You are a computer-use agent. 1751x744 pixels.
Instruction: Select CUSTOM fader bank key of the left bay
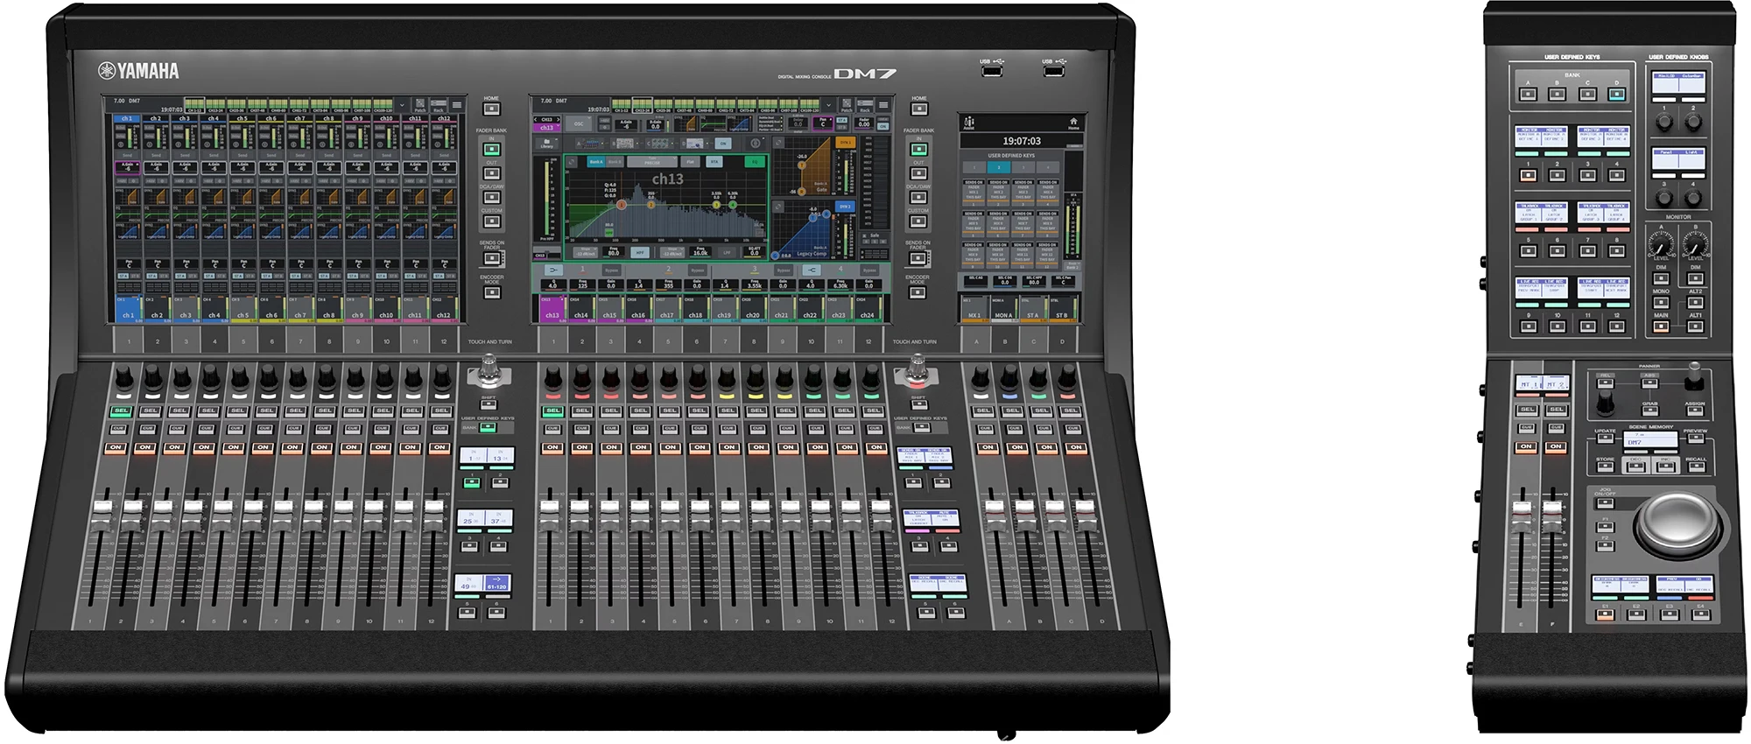(492, 221)
